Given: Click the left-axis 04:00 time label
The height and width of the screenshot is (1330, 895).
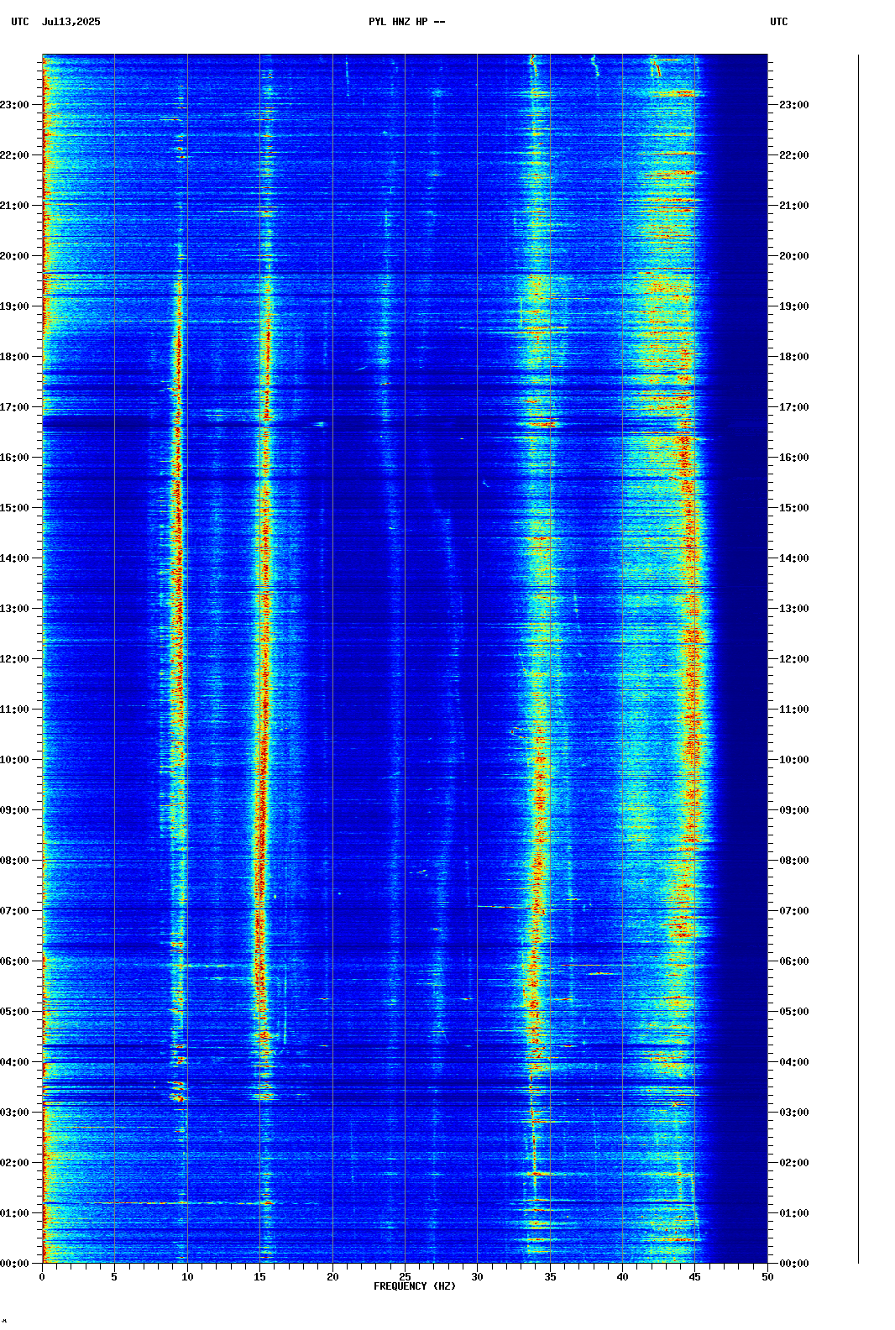Looking at the screenshot, I should pos(14,1062).
